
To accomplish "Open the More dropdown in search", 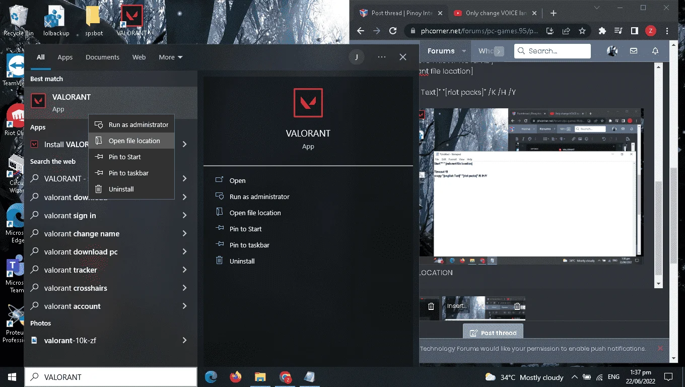I will click(171, 57).
